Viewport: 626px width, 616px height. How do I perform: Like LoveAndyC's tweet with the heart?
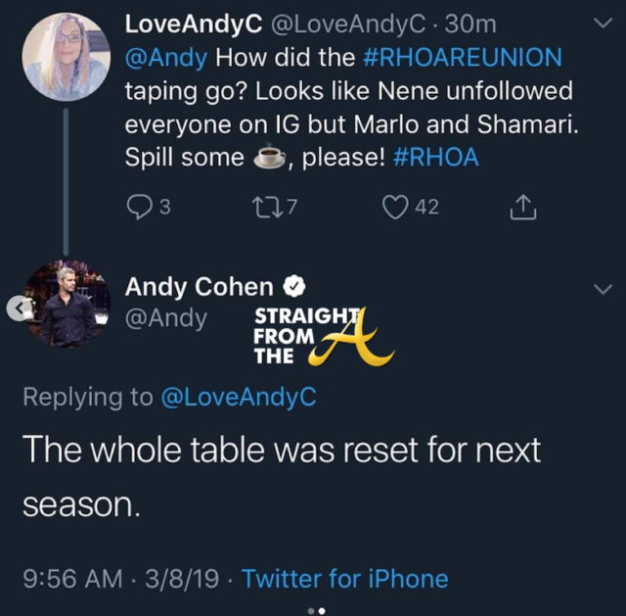397,207
